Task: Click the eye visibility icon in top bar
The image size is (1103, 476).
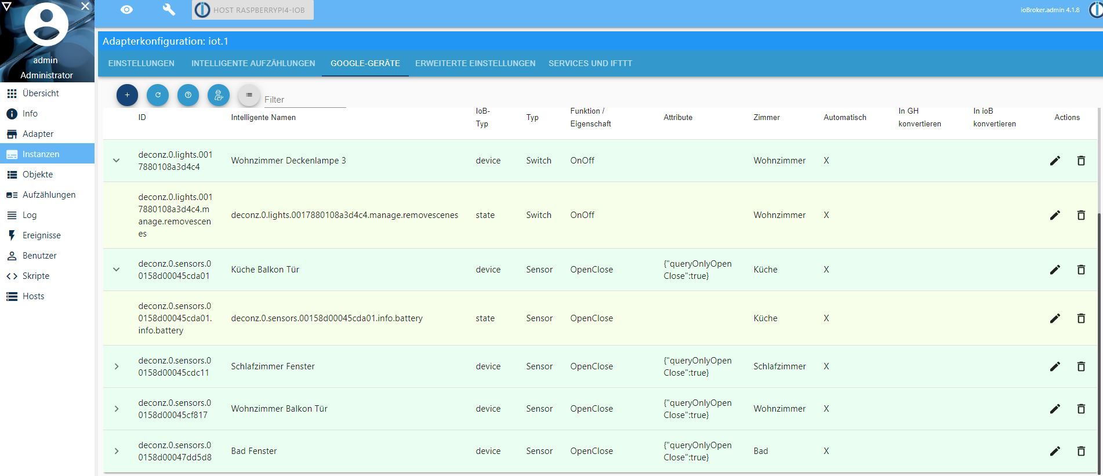Action: pyautogui.click(x=126, y=10)
